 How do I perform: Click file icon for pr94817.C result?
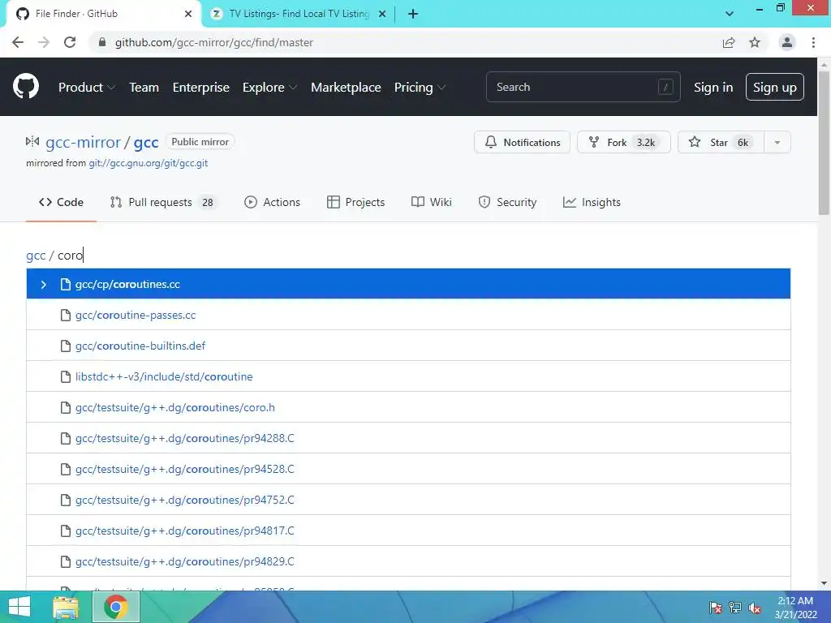coord(66,531)
